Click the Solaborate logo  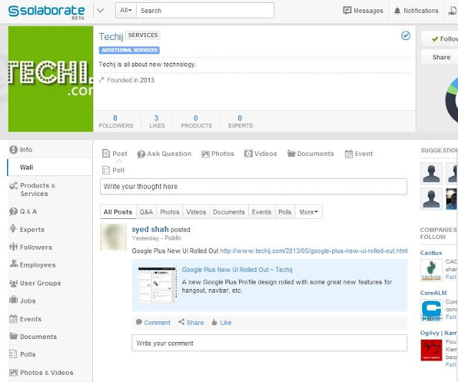click(x=47, y=11)
